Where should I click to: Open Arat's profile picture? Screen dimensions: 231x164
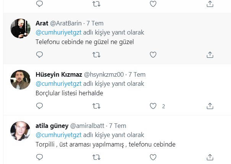pyautogui.click(x=20, y=28)
